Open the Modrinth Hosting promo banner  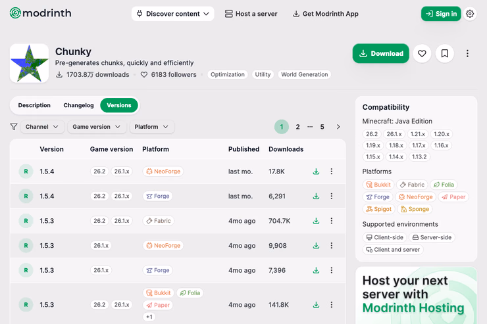[416, 296]
